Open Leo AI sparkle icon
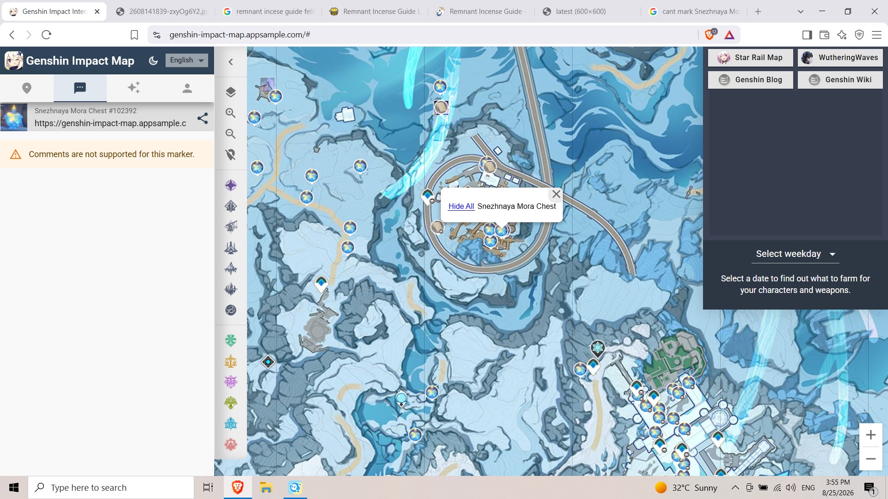 point(842,35)
